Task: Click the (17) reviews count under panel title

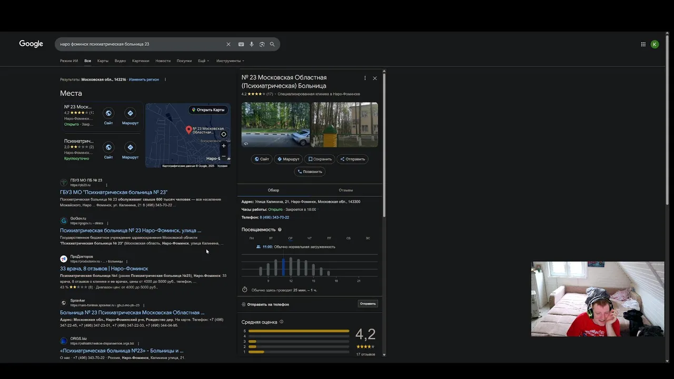Action: (270, 94)
